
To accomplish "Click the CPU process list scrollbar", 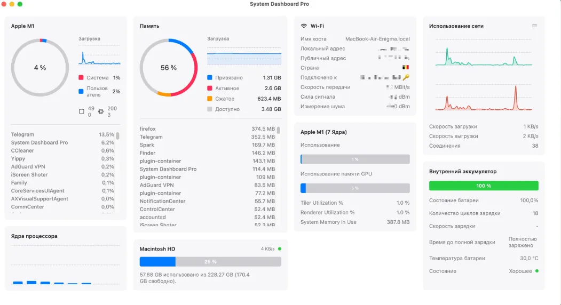I will 117,136.
